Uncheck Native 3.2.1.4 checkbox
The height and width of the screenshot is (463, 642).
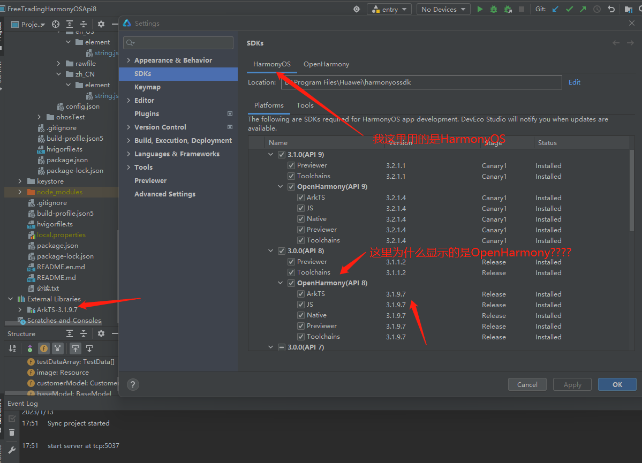click(x=301, y=219)
